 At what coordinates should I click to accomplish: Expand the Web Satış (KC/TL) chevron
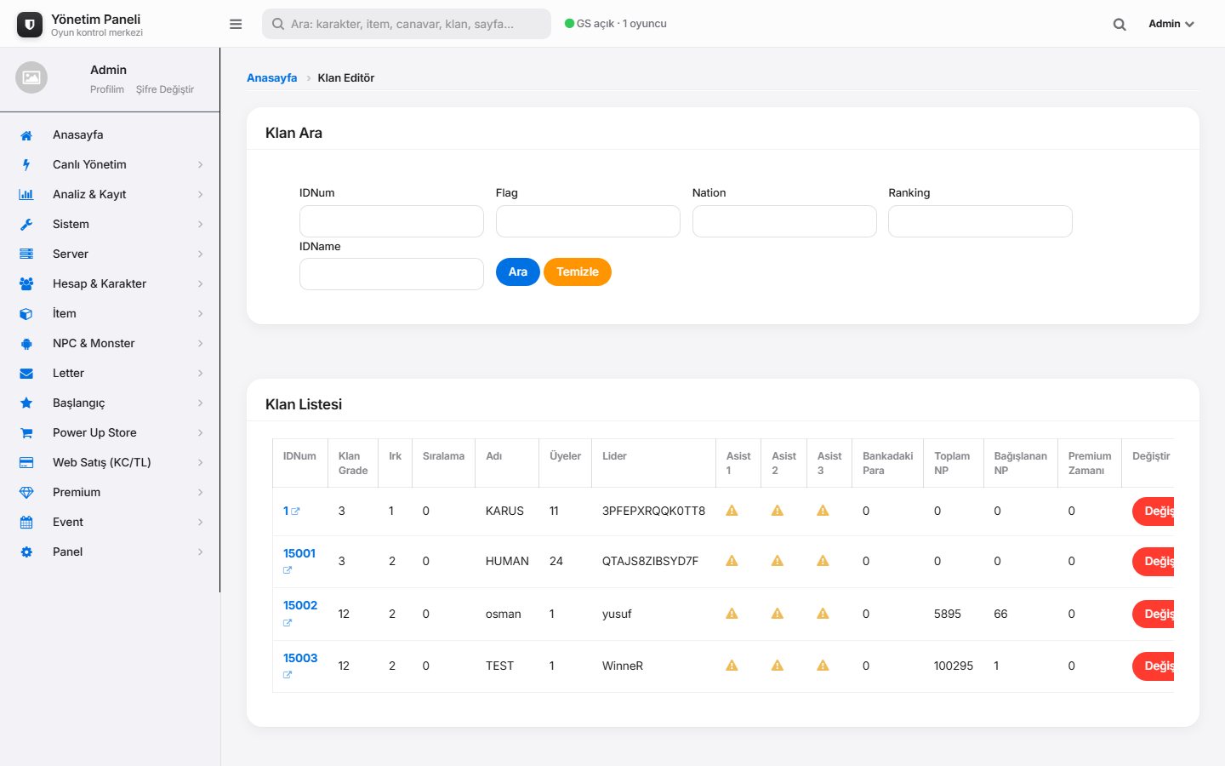[201, 463]
